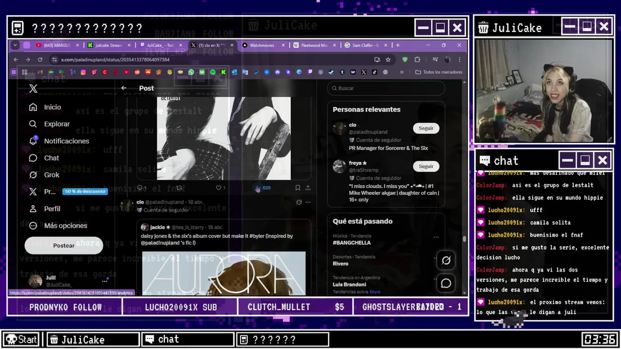Image resolution: width=621 pixels, height=349 pixels.
Task: Go back with the Post back arrow
Action: click(x=124, y=88)
